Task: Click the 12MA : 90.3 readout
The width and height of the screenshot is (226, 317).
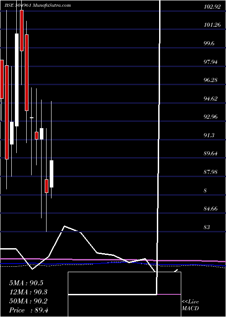Action: point(28,292)
